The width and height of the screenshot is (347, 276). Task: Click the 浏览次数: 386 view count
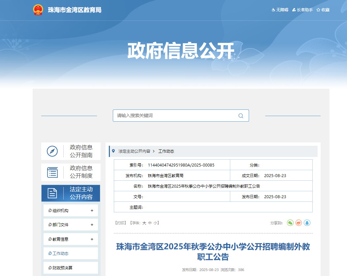coord(232,270)
